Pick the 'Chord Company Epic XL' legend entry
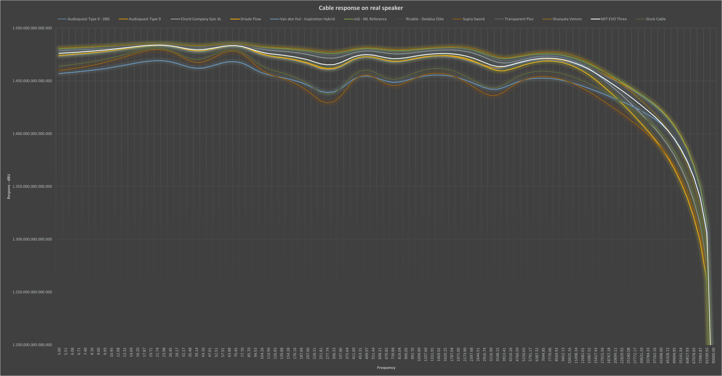 click(x=196, y=19)
